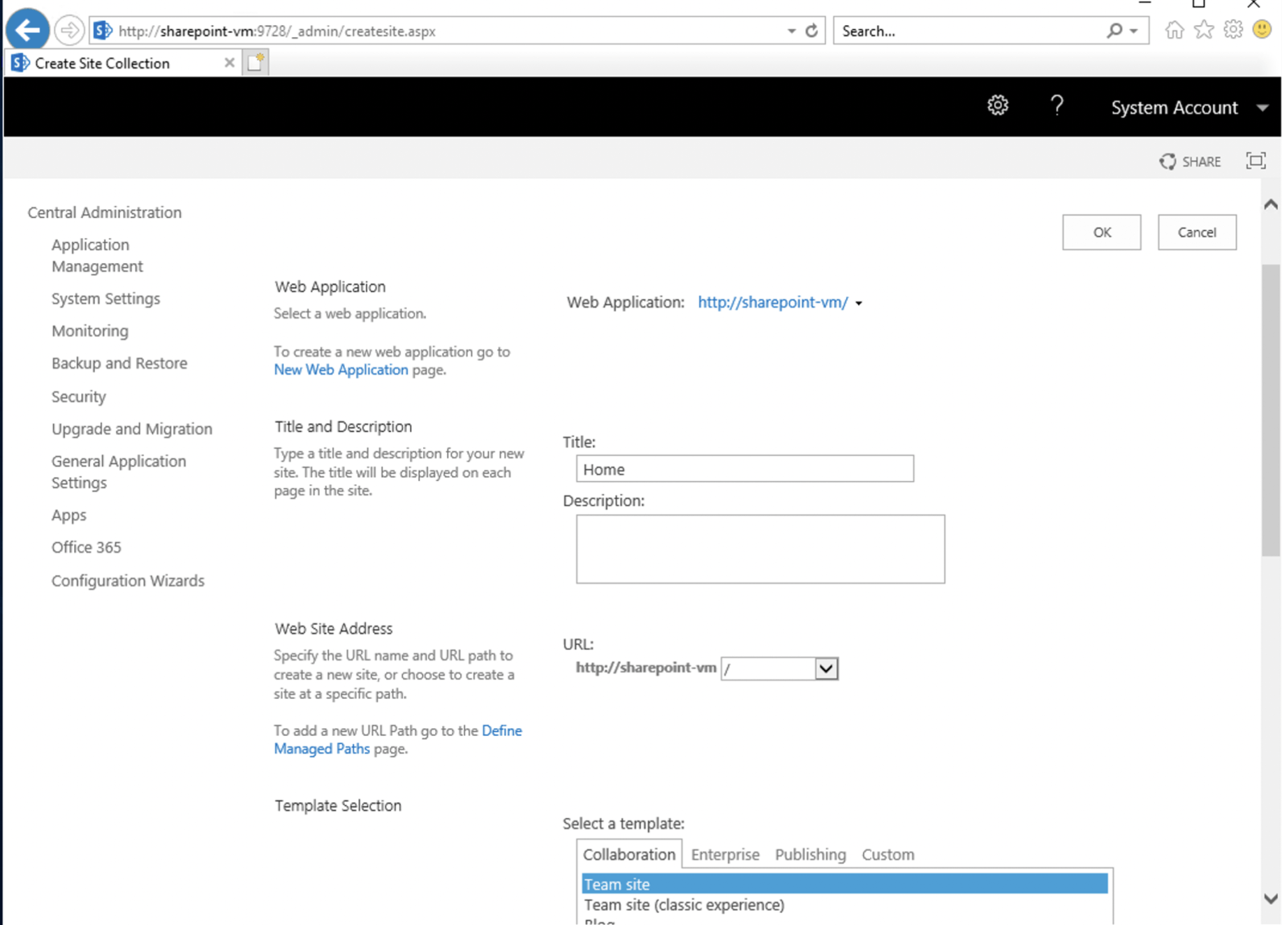The width and height of the screenshot is (1282, 925).
Task: Open the Custom template tab
Action: (887, 854)
